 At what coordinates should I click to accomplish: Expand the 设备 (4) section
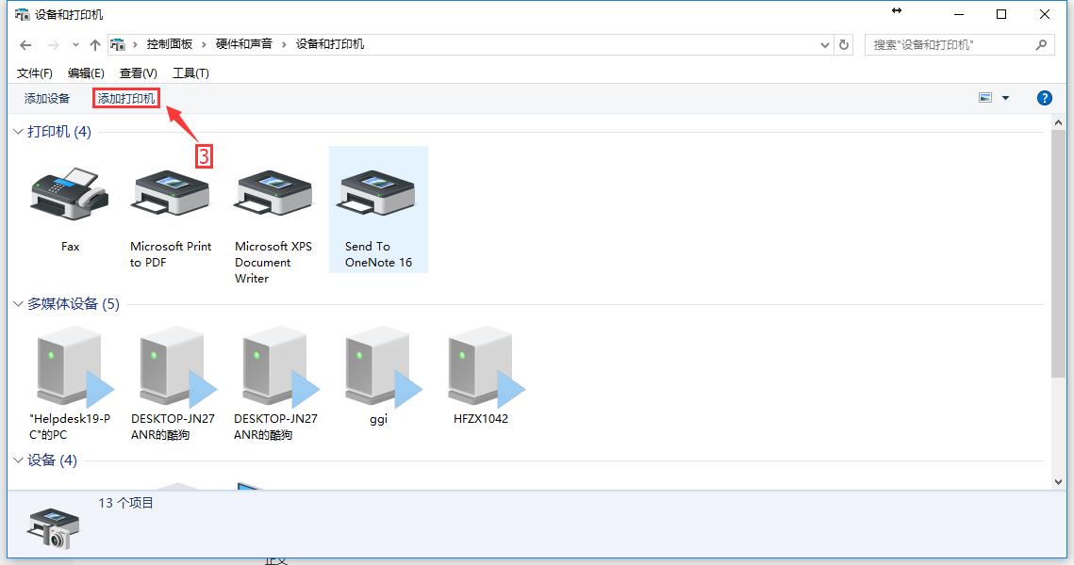[x=17, y=460]
